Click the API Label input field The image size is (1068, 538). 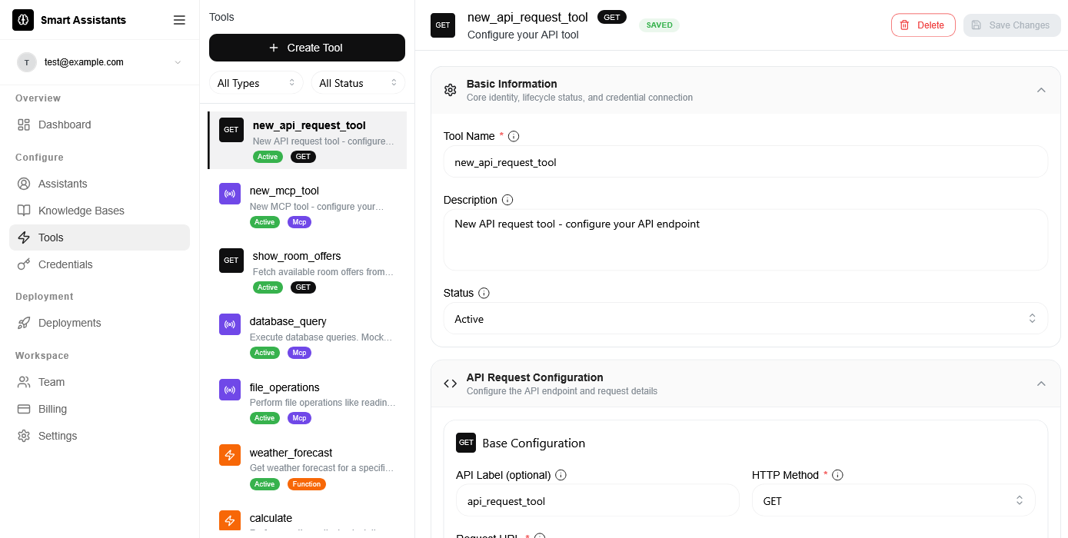pyautogui.click(x=597, y=500)
